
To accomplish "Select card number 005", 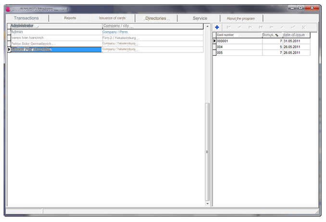I will [x=239, y=53].
